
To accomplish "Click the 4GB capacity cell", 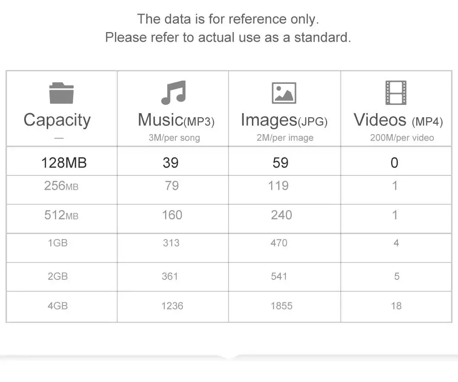I will coord(58,306).
